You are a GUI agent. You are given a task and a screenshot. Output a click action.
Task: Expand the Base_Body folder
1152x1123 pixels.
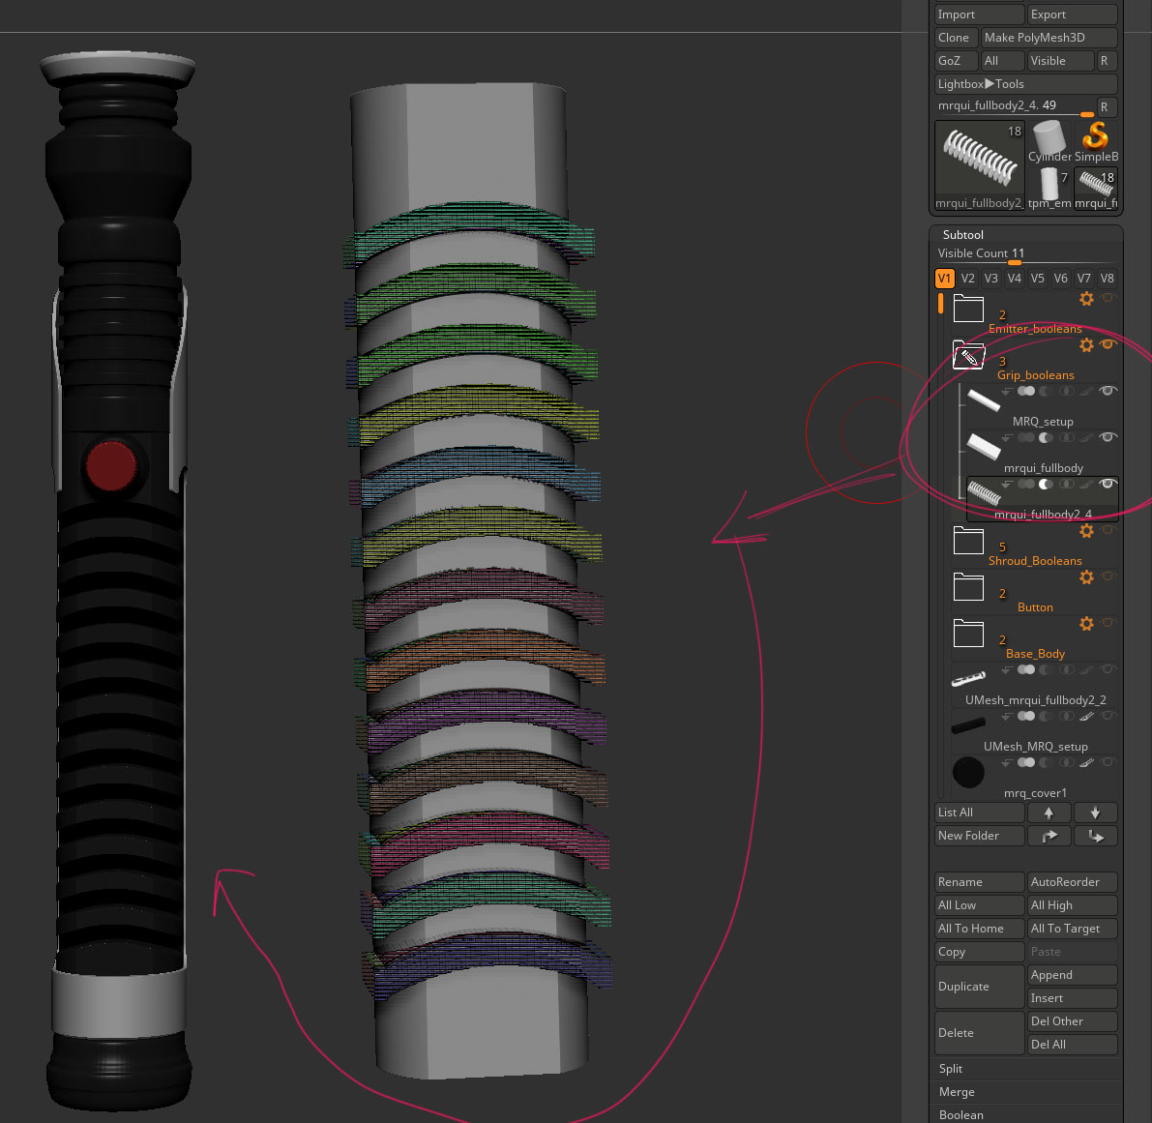point(968,634)
